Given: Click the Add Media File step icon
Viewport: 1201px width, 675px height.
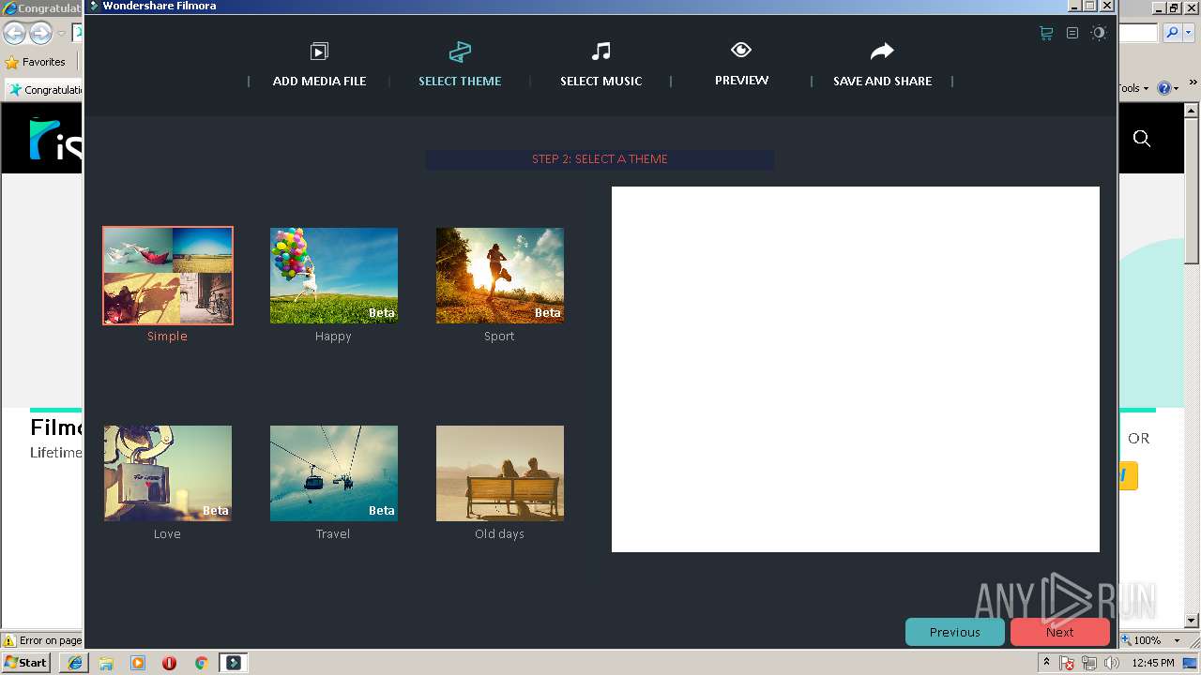Looking at the screenshot, I should 319,52.
